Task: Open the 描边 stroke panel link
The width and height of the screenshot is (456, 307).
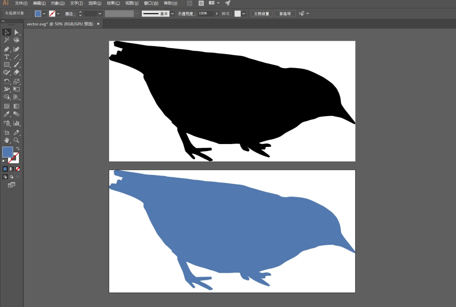Action: 70,14
